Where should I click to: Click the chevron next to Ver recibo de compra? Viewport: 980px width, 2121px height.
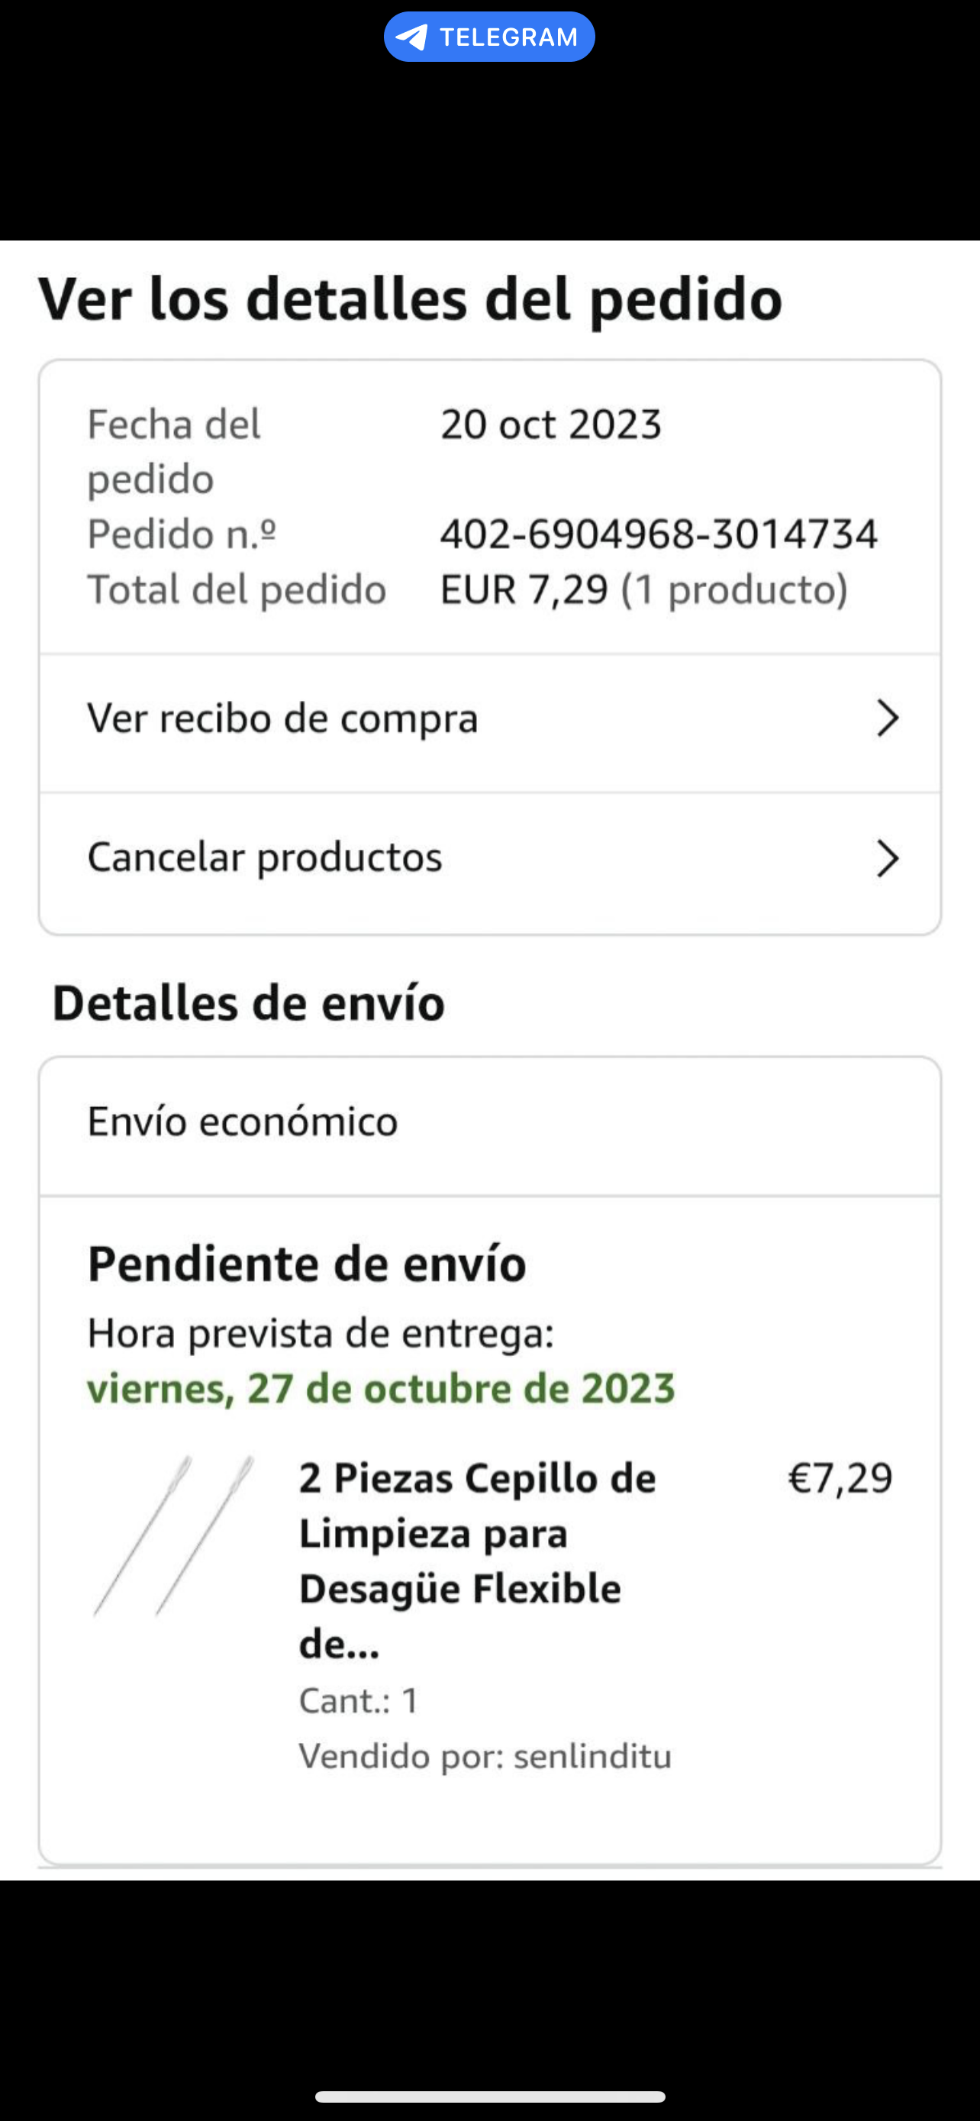pos(887,718)
